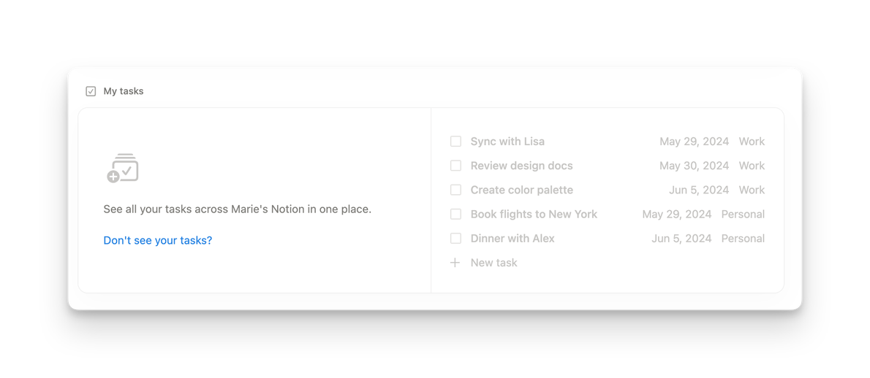The height and width of the screenshot is (378, 870).
Task: Click the New task button
Action: [x=493, y=263]
